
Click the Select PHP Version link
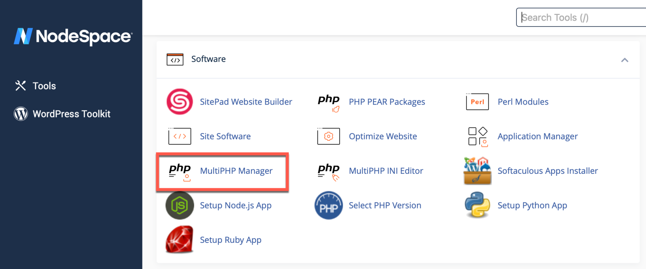point(385,205)
